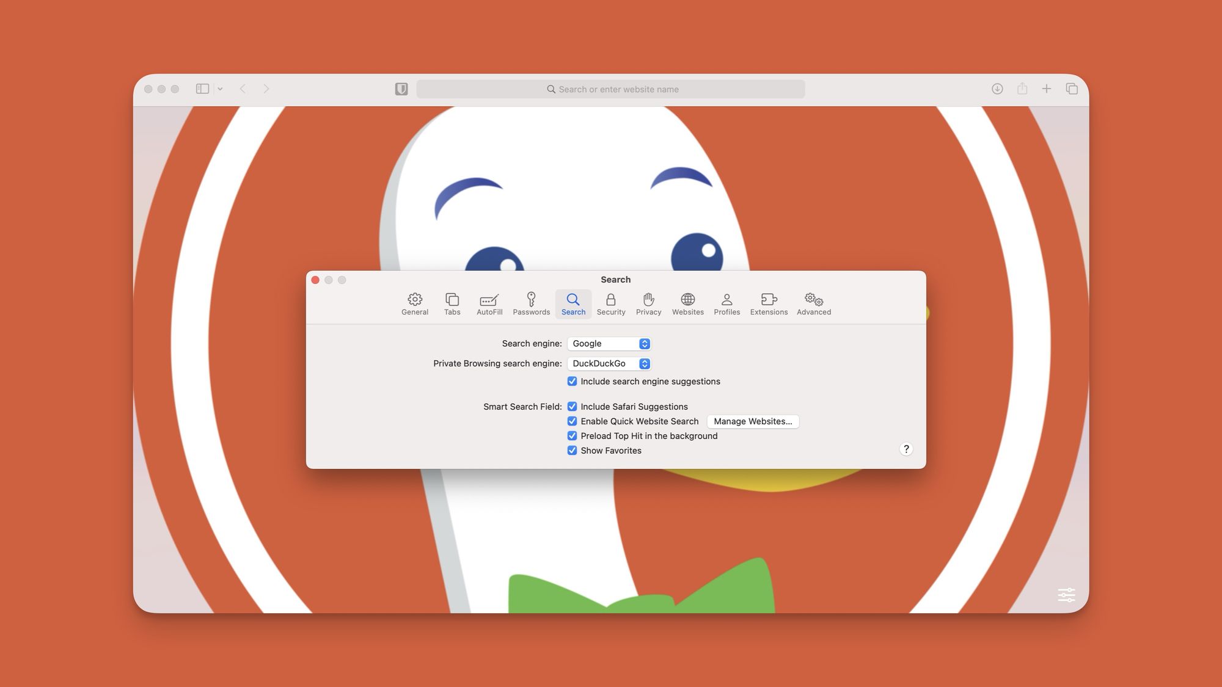The image size is (1222, 687).
Task: Disable Include search engine suggestions
Action: pyautogui.click(x=572, y=381)
